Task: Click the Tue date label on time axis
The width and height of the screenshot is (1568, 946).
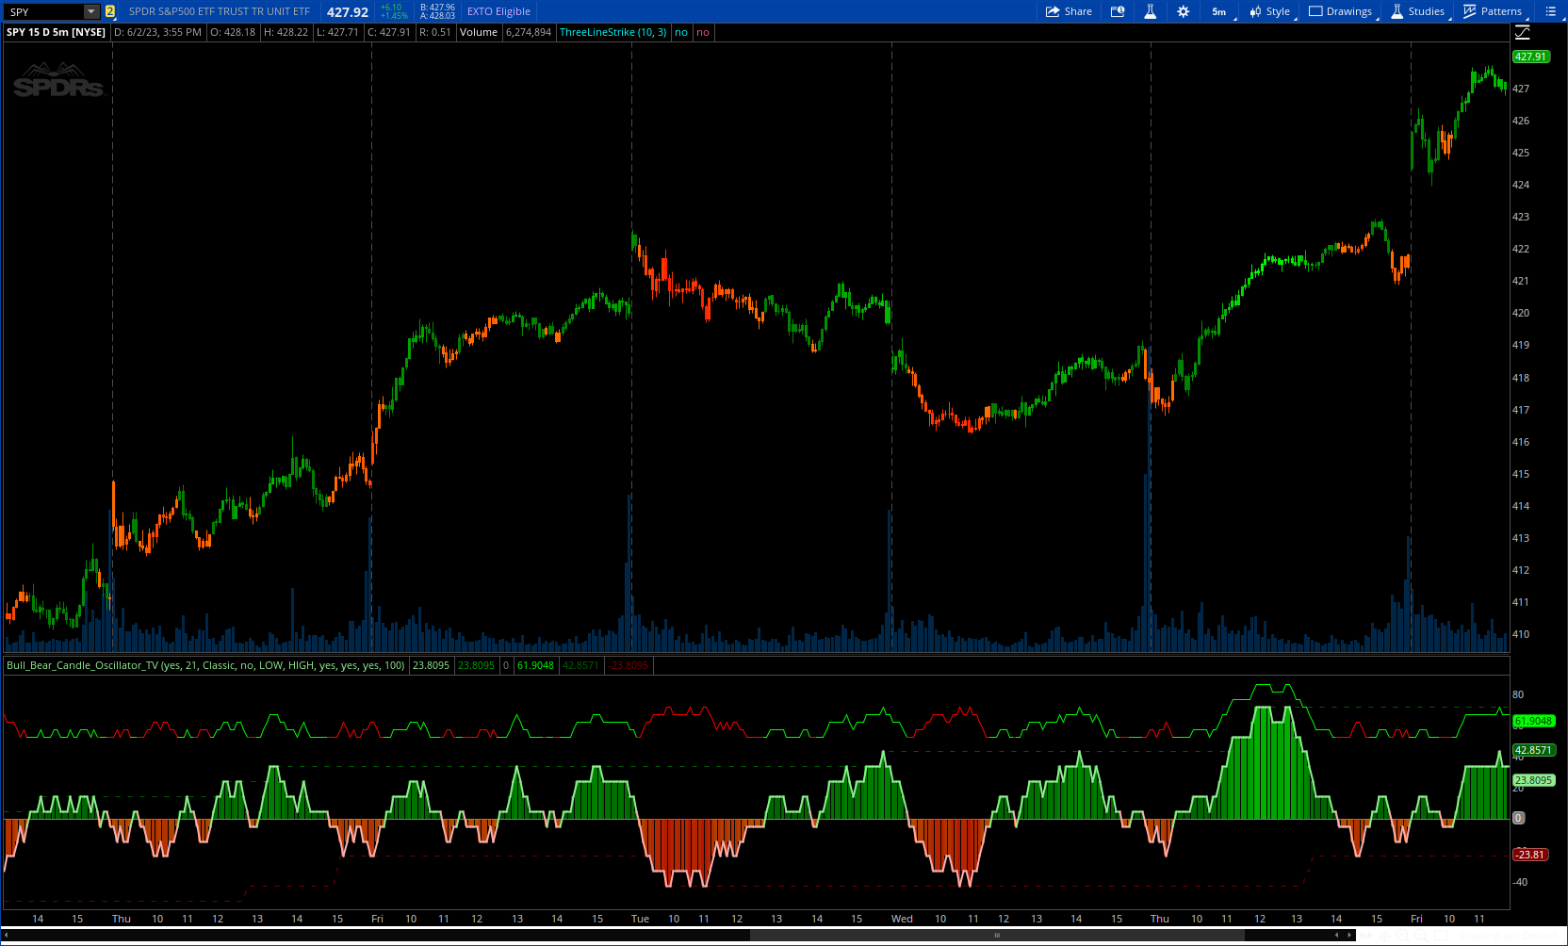Action: click(x=640, y=919)
